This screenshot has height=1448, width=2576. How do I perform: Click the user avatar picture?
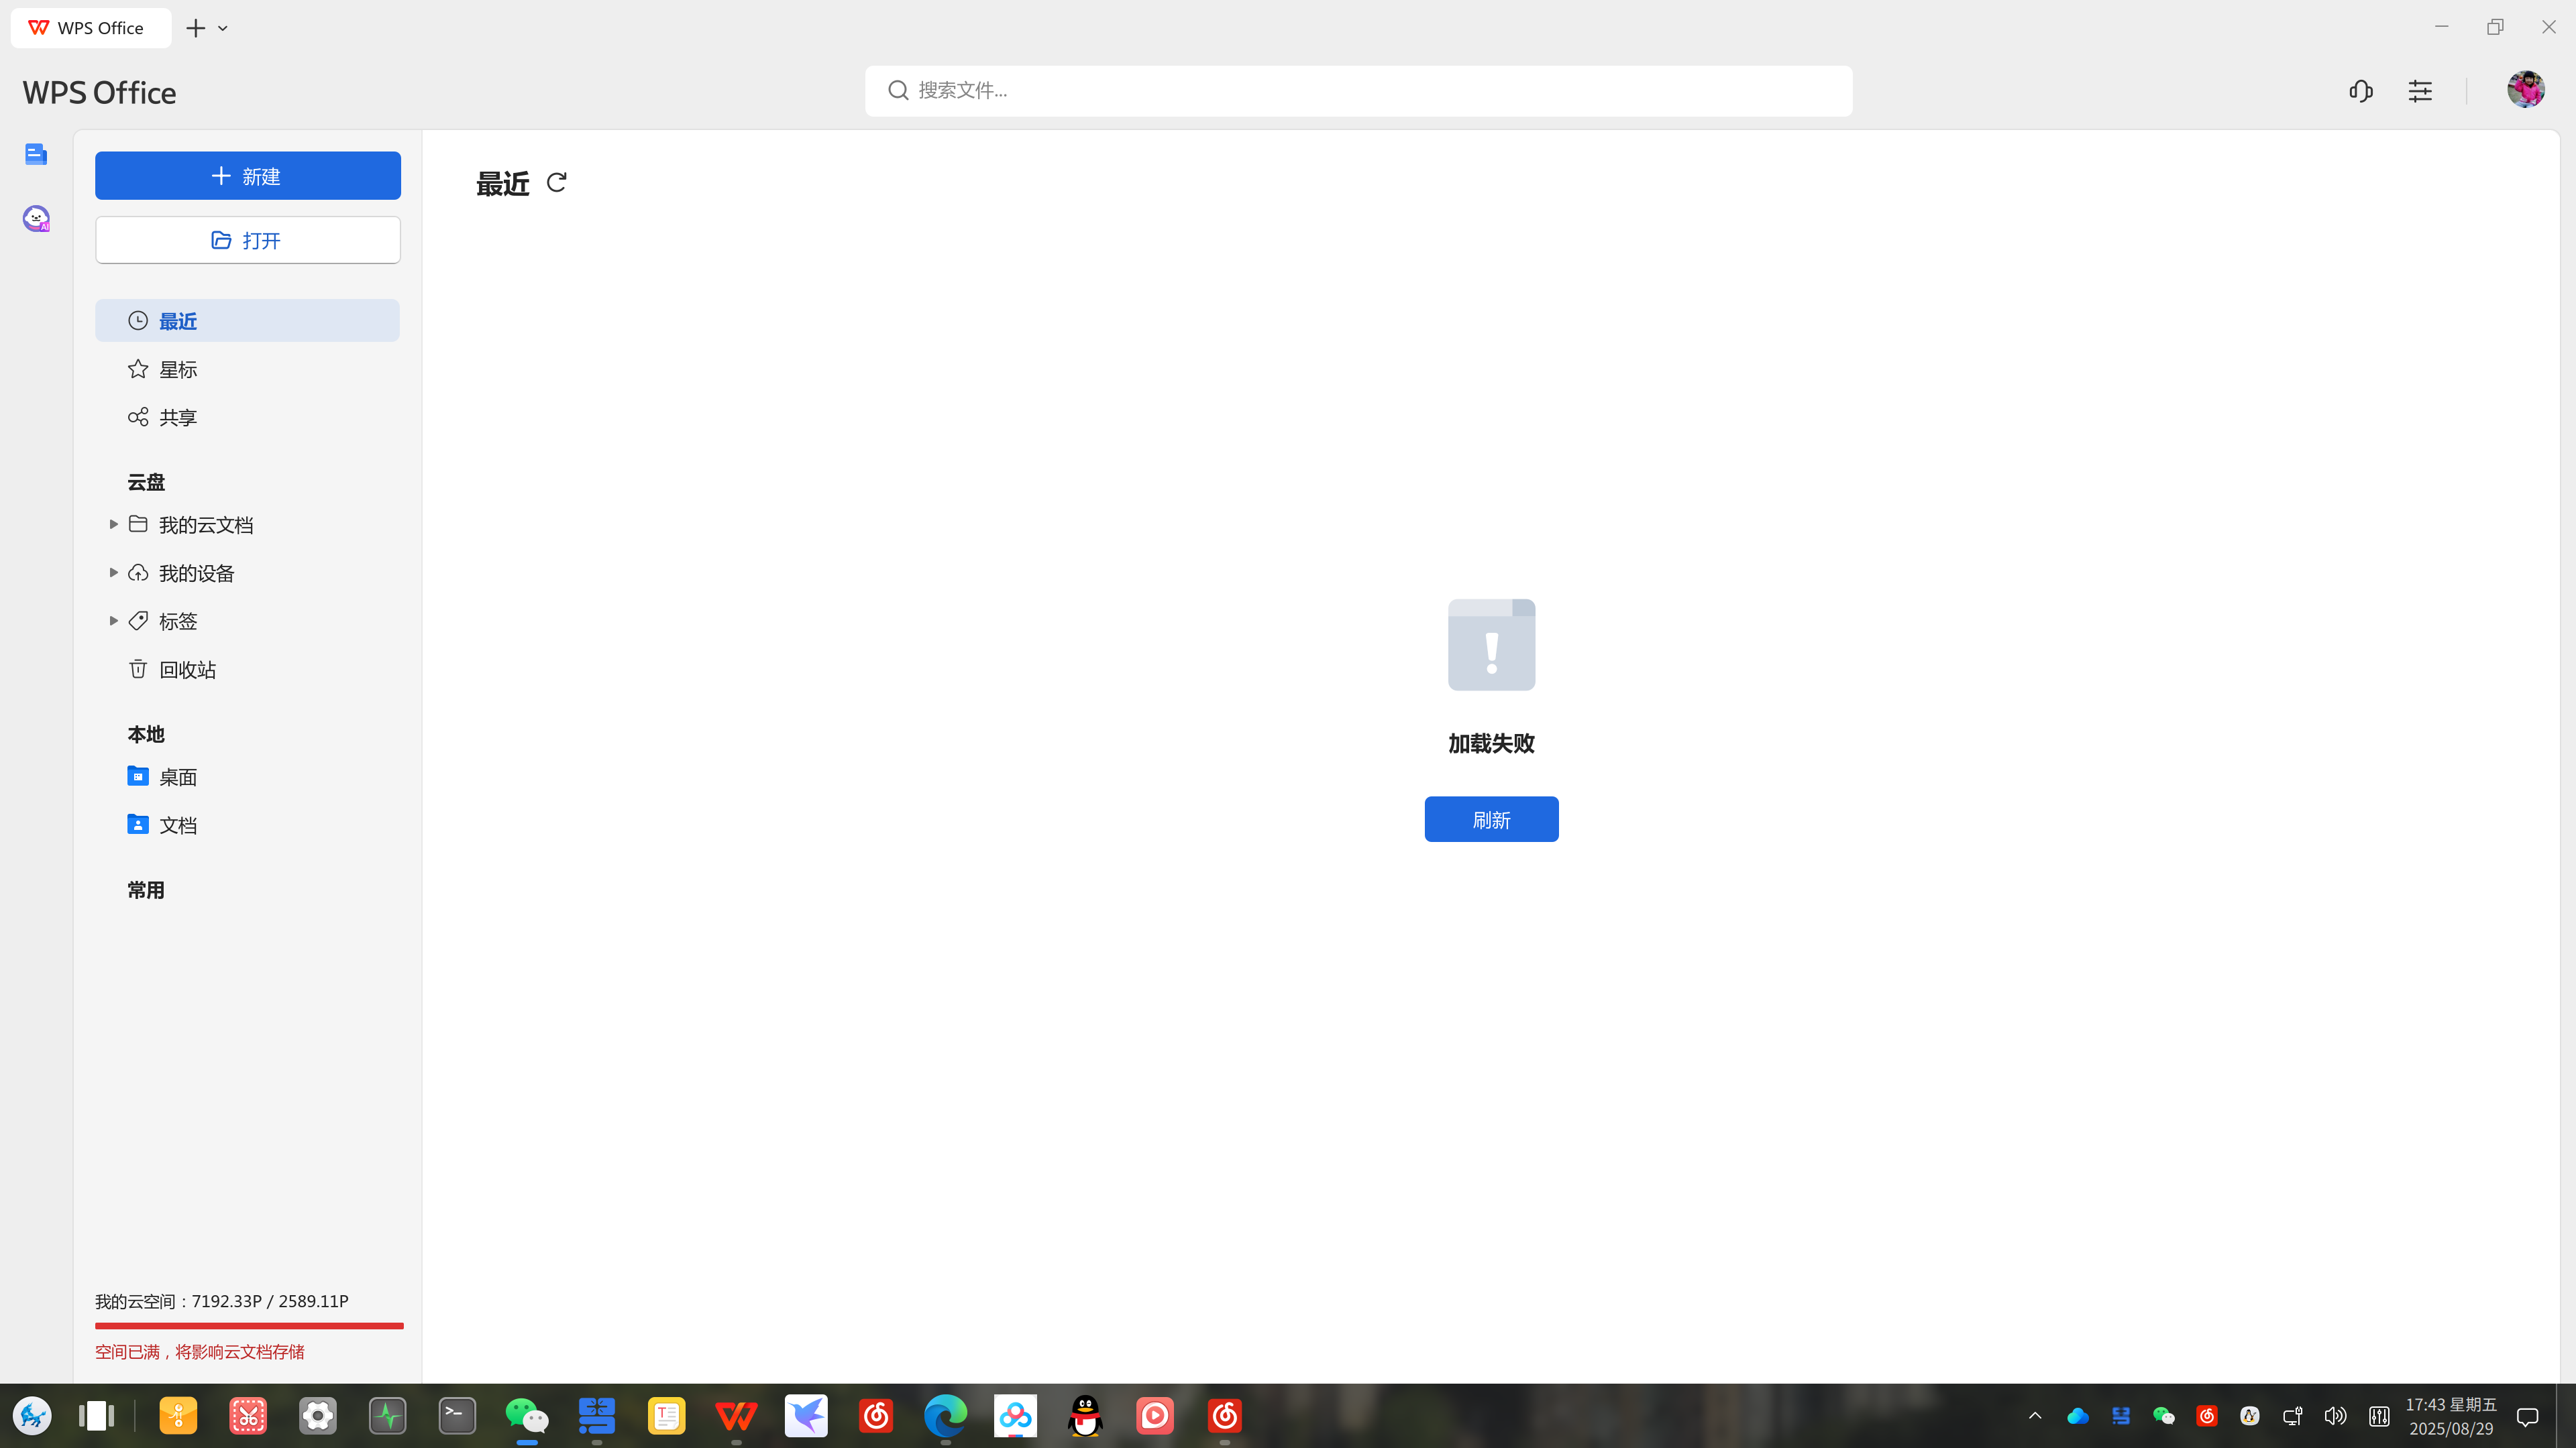point(2525,90)
